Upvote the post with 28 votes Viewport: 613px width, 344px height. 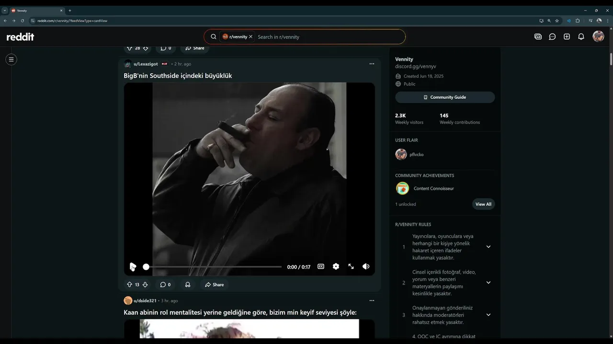point(129,48)
